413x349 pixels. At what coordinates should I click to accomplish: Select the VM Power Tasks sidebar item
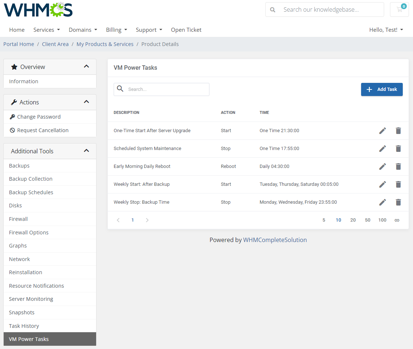(x=50, y=339)
